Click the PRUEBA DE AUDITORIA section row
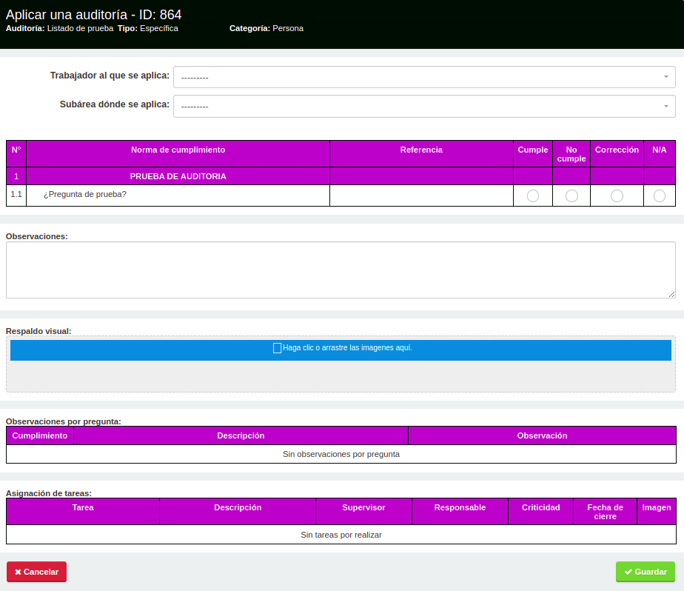The image size is (684, 591). point(178,176)
